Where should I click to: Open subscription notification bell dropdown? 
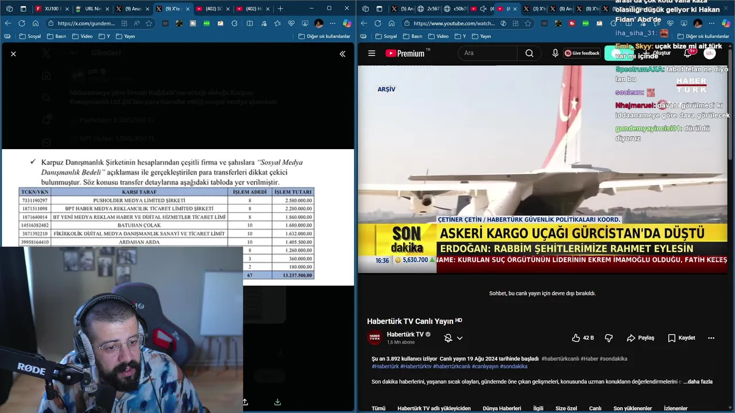pyautogui.click(x=452, y=338)
